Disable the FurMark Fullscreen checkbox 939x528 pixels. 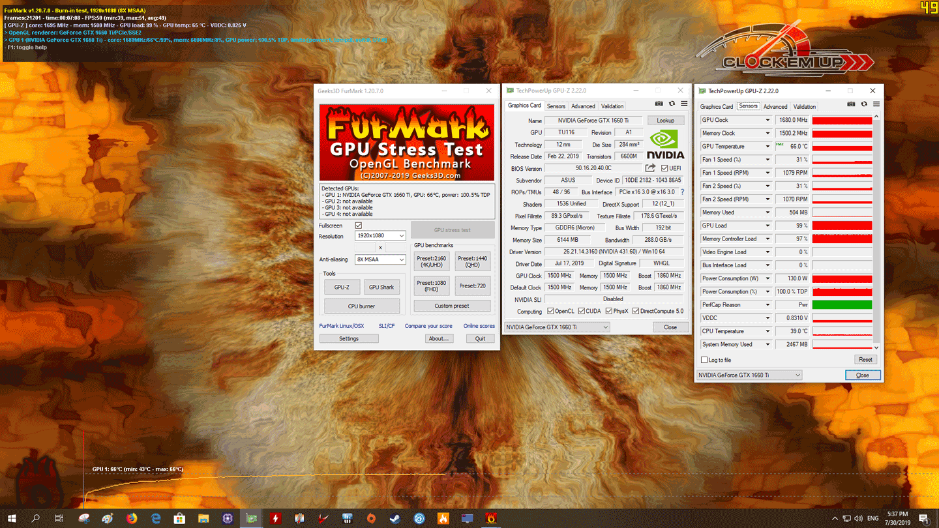[358, 226]
